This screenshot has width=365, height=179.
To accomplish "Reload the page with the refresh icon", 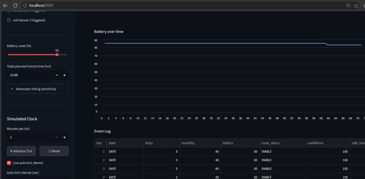I will pos(15,5).
